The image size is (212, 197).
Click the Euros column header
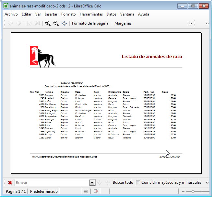point(165,92)
